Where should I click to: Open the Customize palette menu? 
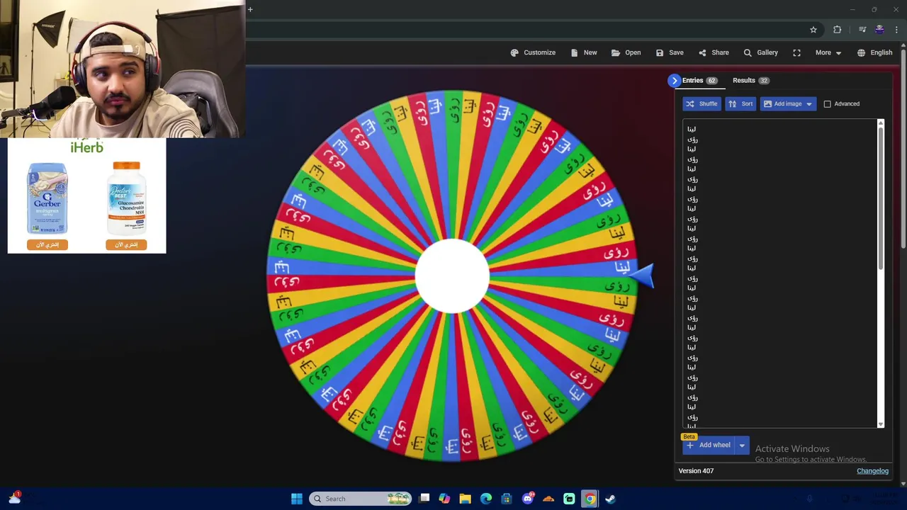coord(533,52)
